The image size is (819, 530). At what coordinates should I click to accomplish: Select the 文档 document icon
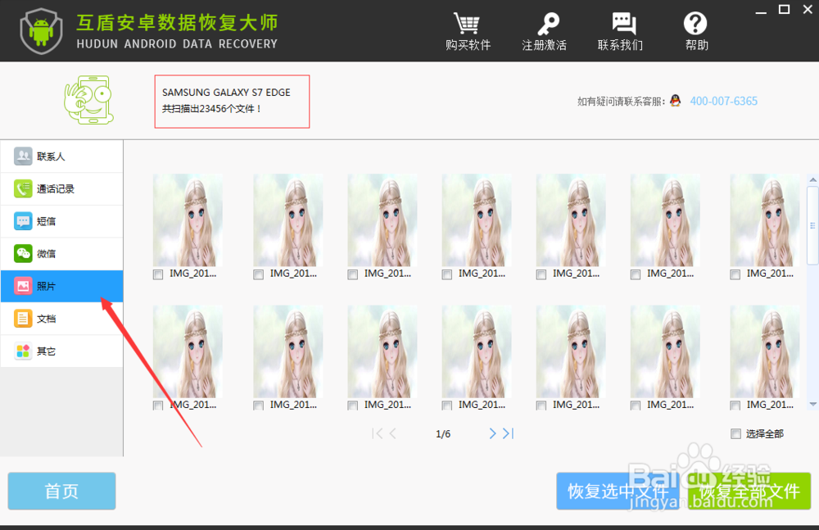pyautogui.click(x=23, y=319)
